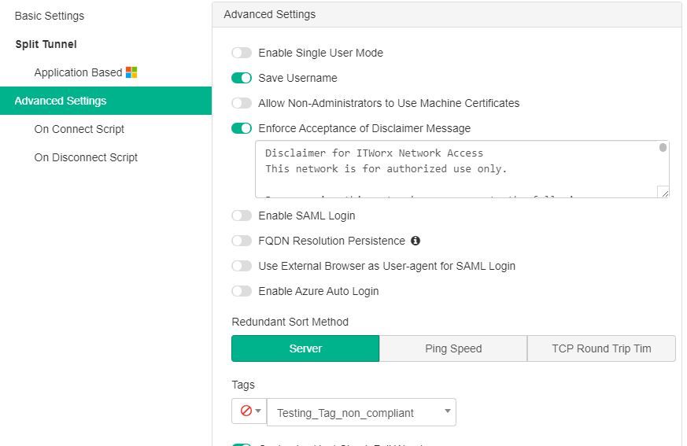Screen dimensions: 687x446
Task: Click the Windows logo icon beside Application Based
Action: coord(131,72)
